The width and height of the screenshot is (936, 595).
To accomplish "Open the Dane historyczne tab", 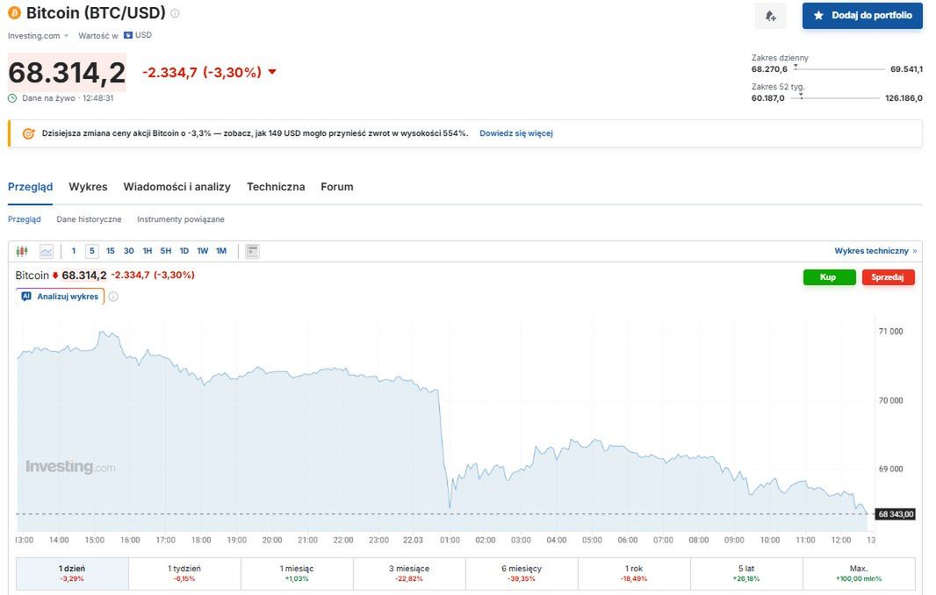I will 88,219.
